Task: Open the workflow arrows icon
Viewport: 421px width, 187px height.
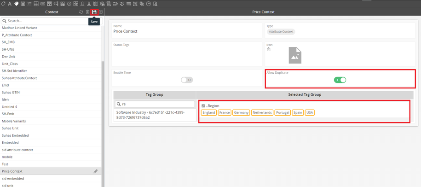Action: 115,4
